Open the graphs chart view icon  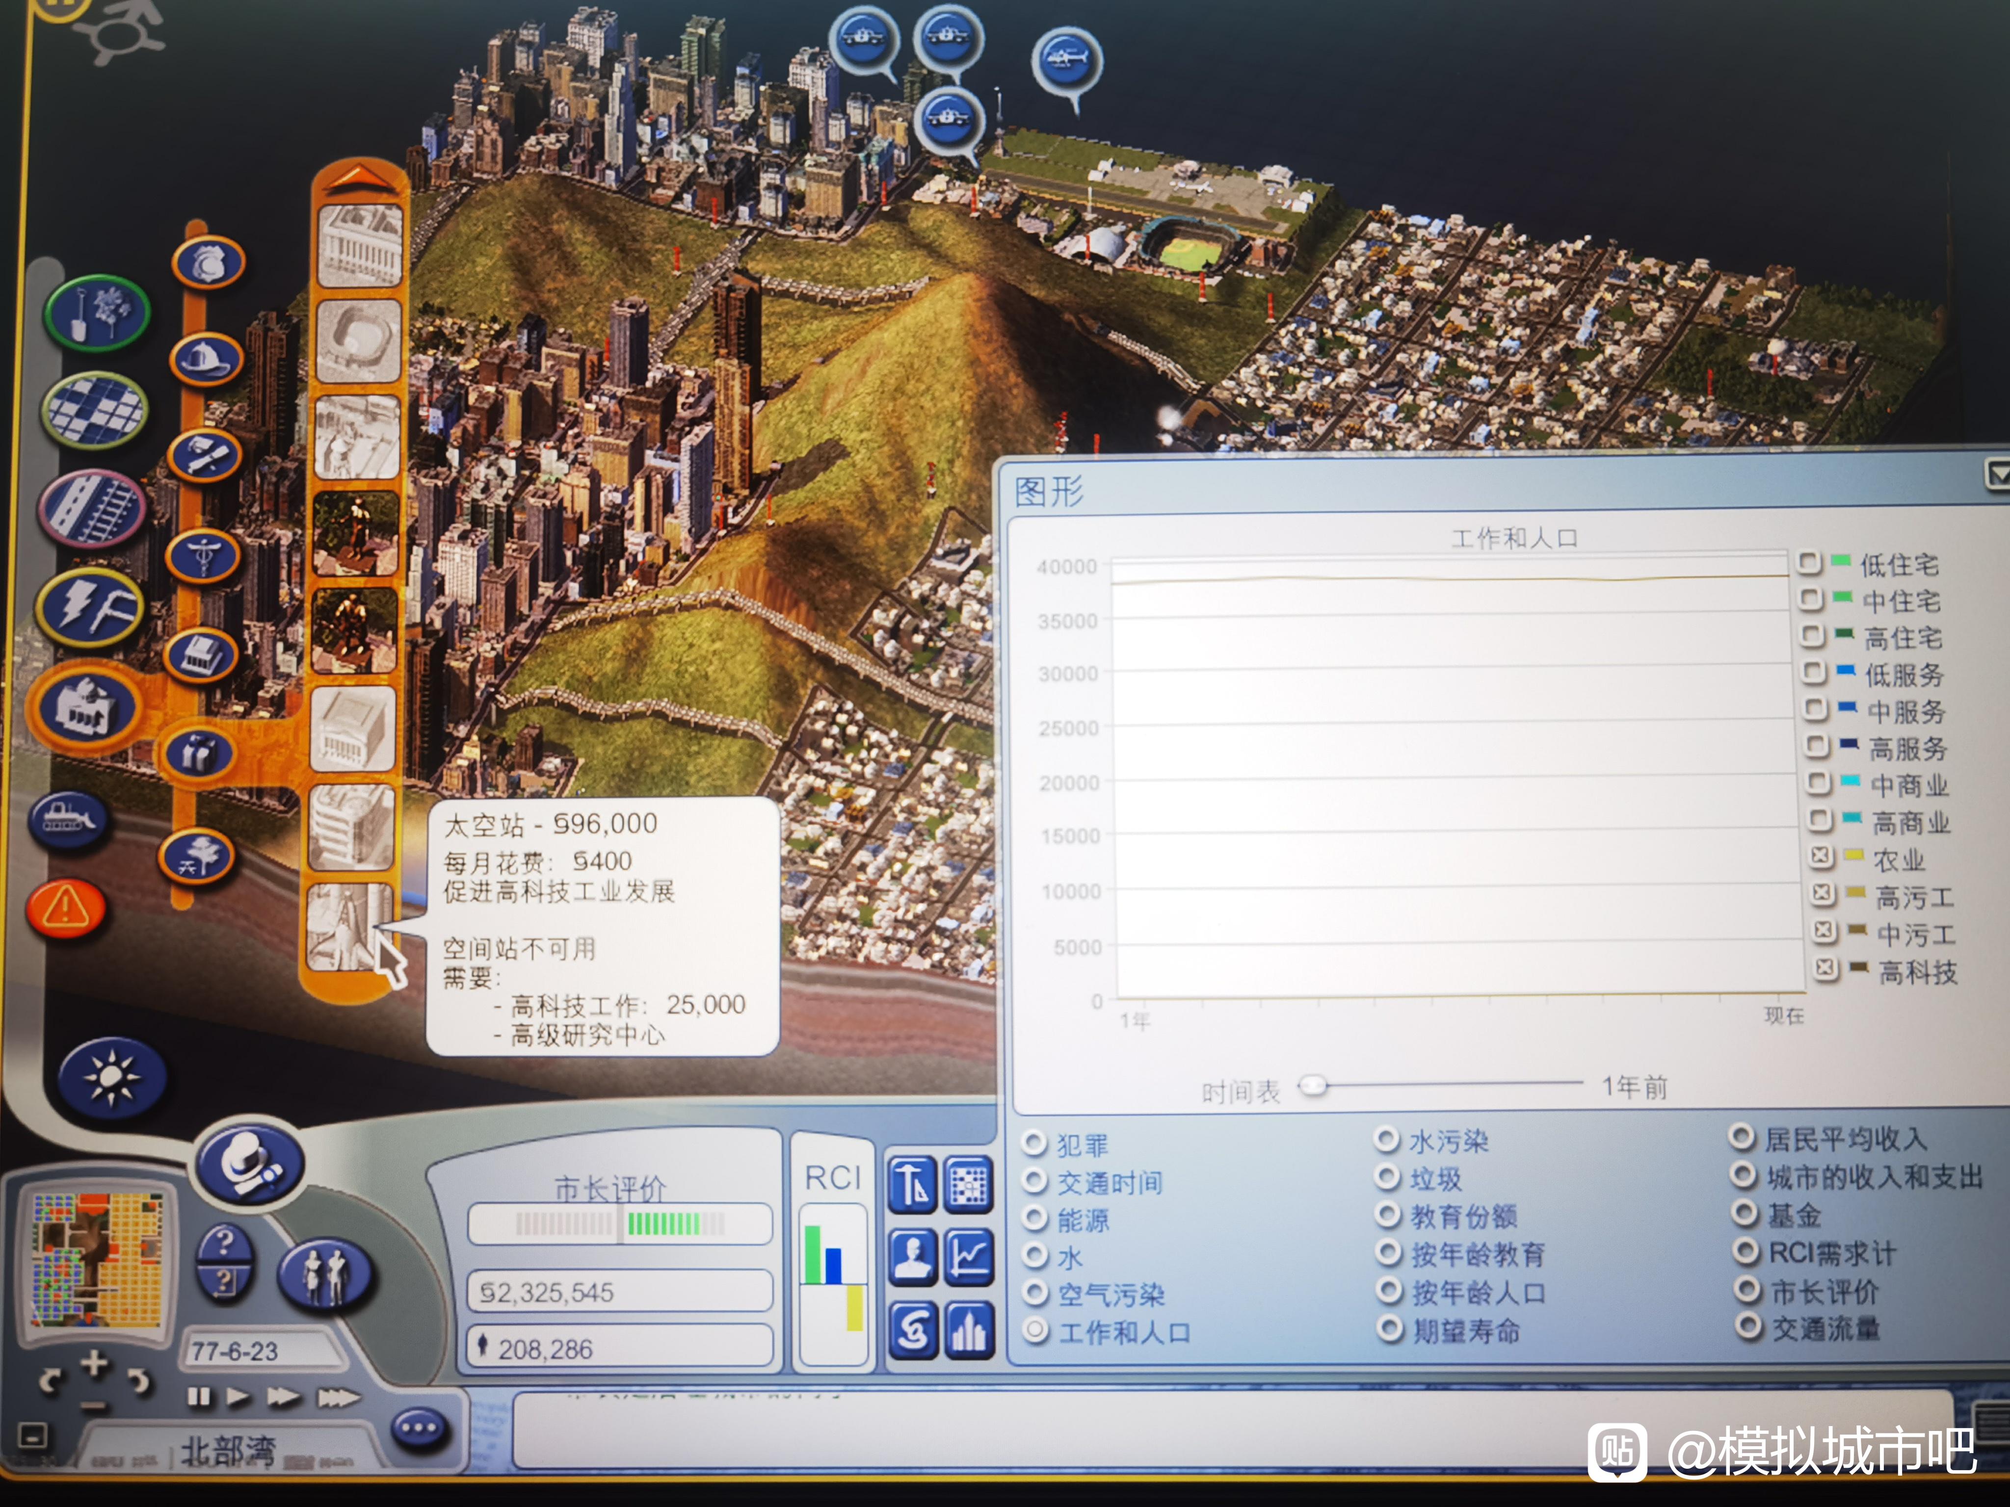click(969, 1257)
